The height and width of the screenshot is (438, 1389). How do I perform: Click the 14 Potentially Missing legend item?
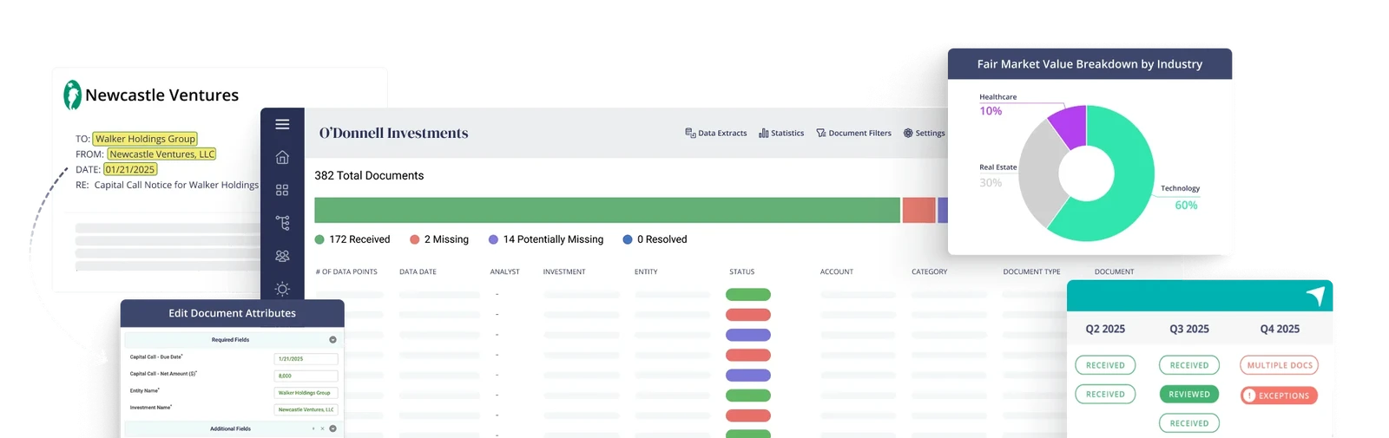546,239
